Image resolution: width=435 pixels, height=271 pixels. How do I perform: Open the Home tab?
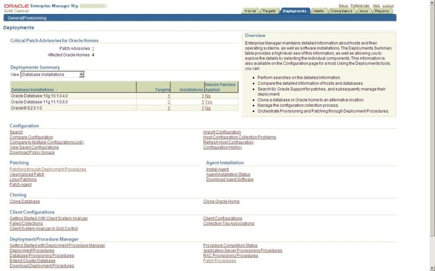click(250, 11)
